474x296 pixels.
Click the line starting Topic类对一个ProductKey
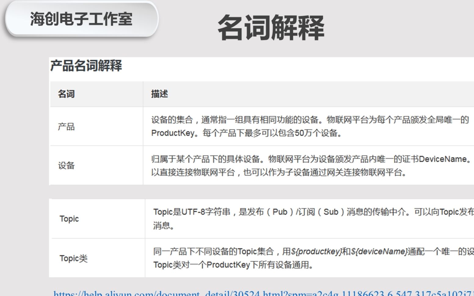[x=233, y=265]
